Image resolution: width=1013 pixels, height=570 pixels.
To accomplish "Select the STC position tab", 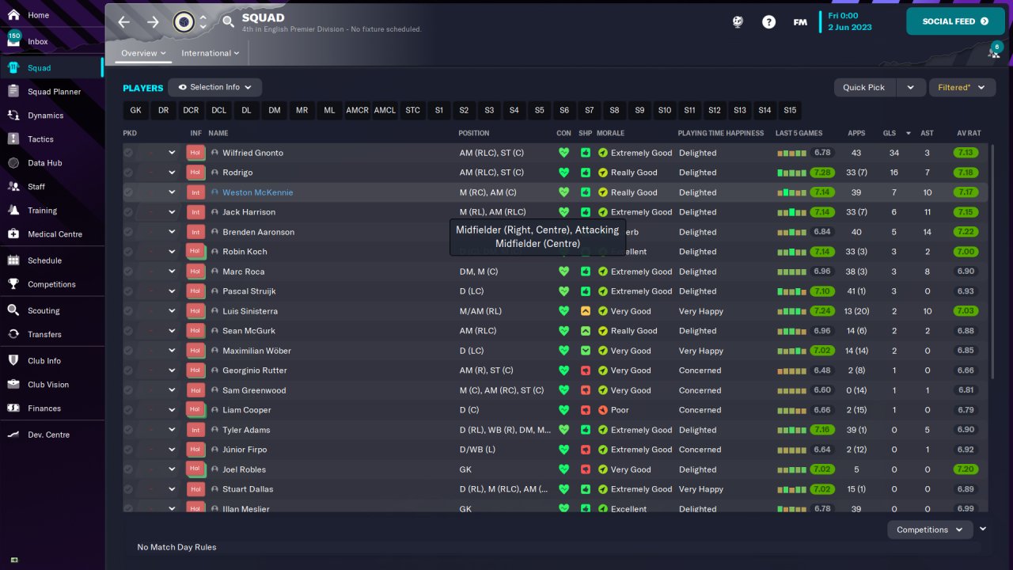I will (x=412, y=110).
